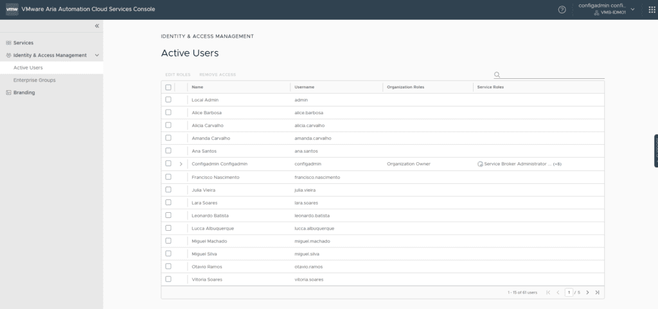The width and height of the screenshot is (658, 309).
Task: Sort by Organization Roles column header
Action: coord(405,87)
